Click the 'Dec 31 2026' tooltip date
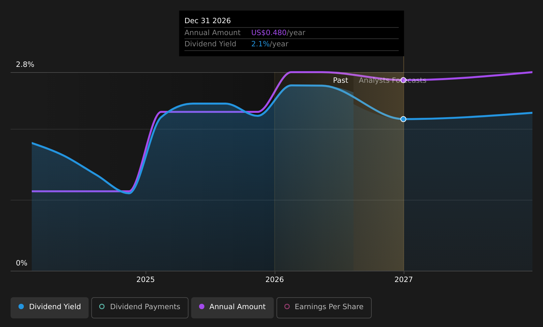The image size is (543, 327). pos(208,21)
